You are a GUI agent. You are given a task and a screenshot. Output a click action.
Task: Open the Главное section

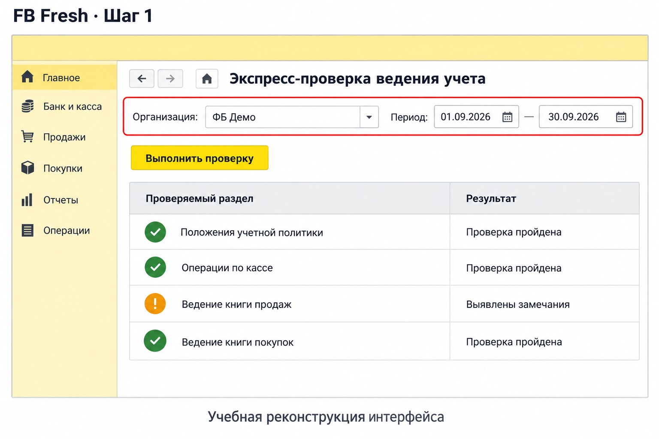64,77
